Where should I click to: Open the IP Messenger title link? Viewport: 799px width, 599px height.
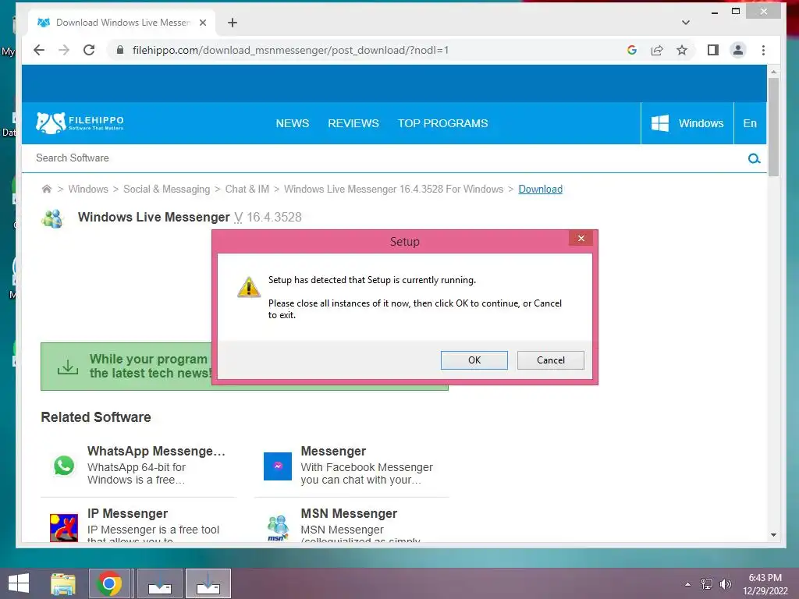(x=127, y=513)
